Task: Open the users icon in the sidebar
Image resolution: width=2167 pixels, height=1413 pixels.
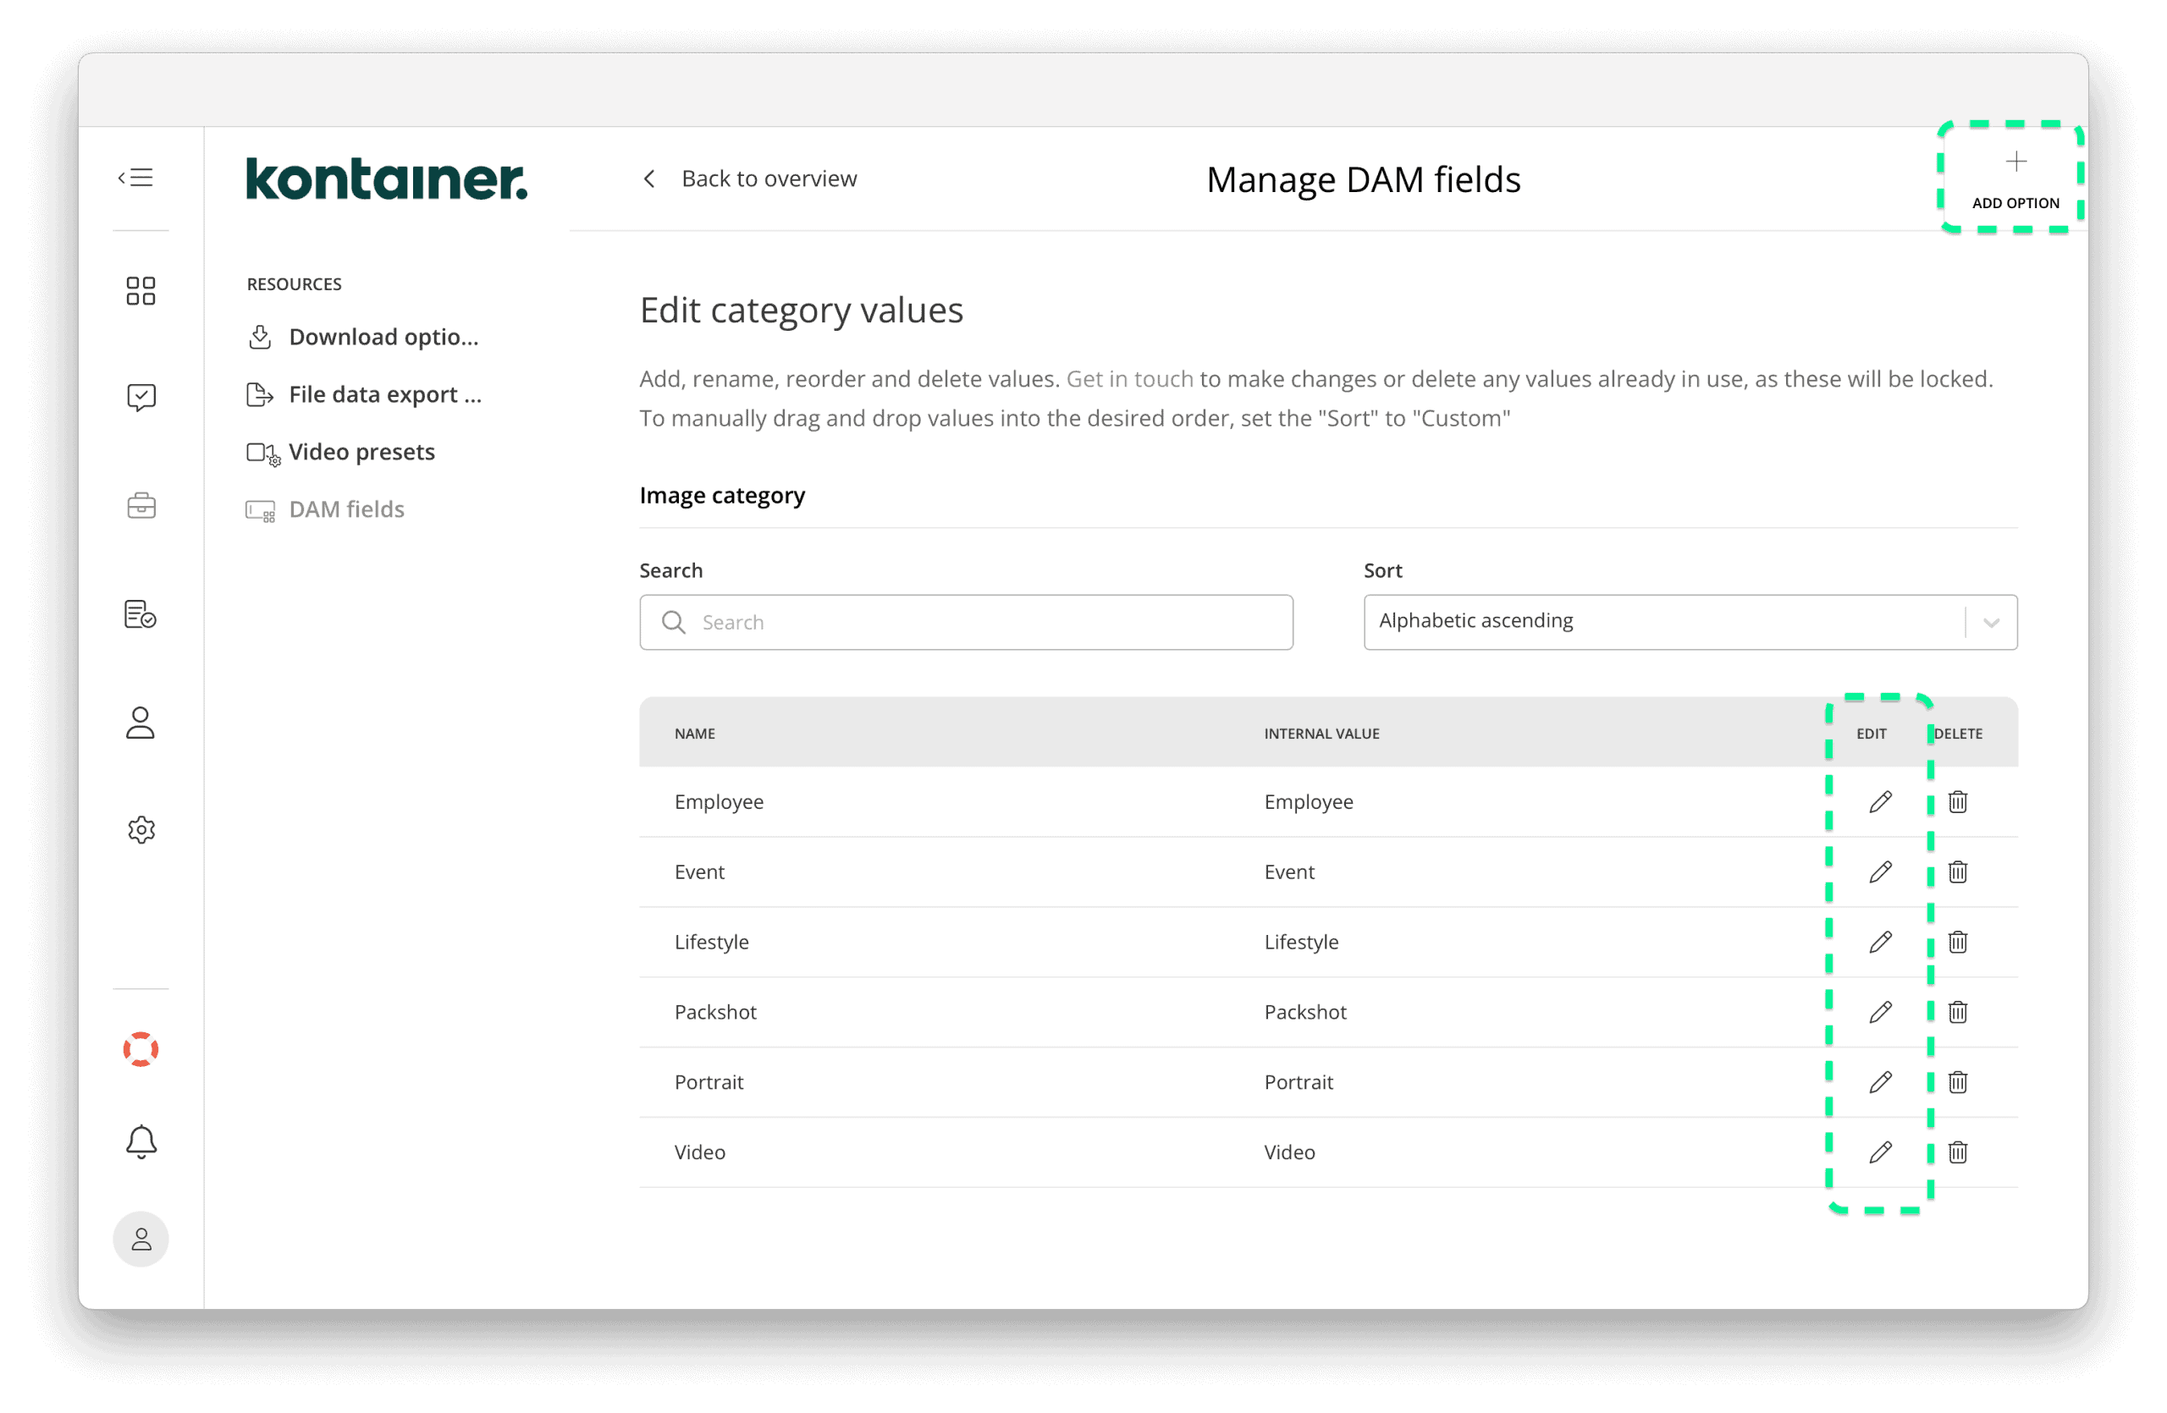Action: (x=141, y=723)
